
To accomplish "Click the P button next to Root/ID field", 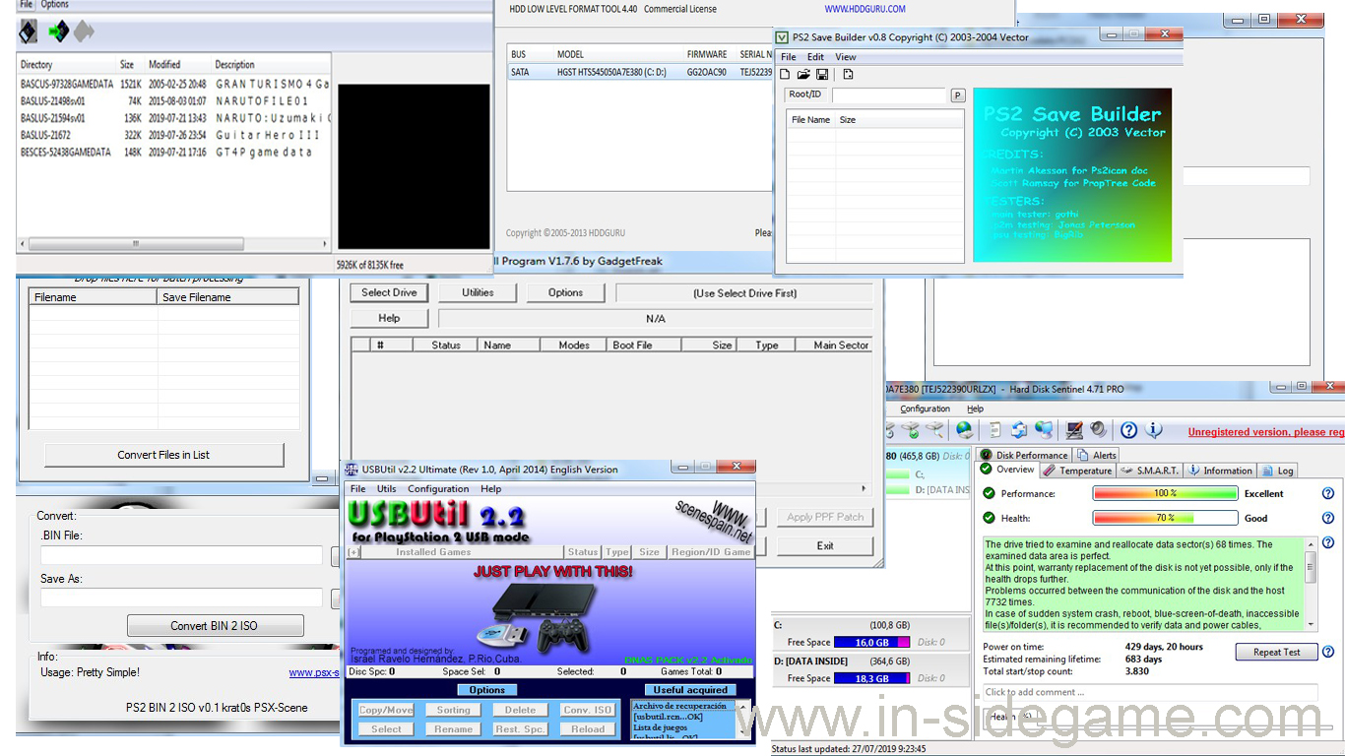I will tap(958, 95).
